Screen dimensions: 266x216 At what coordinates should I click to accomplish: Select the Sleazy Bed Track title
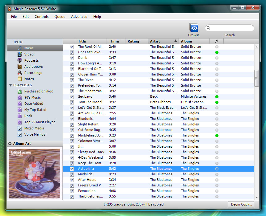point(91,152)
